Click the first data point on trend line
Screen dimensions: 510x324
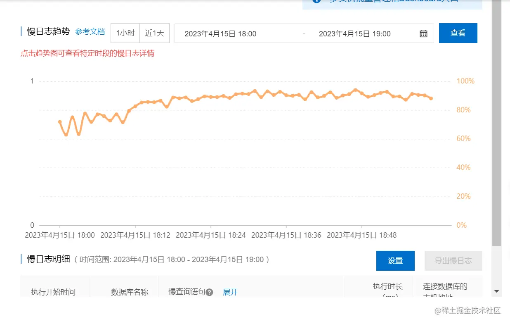60,122
